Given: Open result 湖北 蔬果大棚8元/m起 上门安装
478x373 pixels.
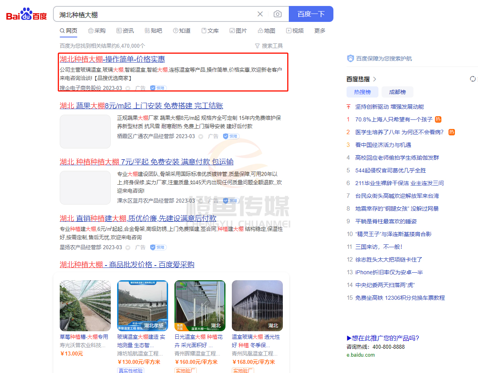Looking at the screenshot, I should pos(141,106).
